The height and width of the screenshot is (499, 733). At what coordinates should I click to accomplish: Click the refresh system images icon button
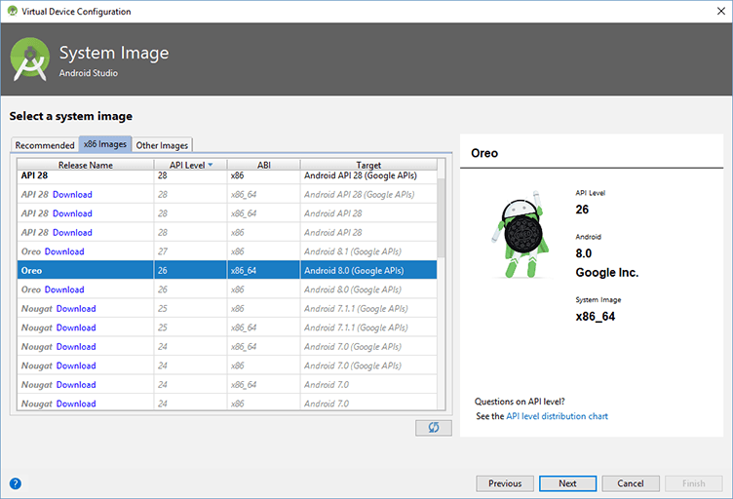[434, 428]
